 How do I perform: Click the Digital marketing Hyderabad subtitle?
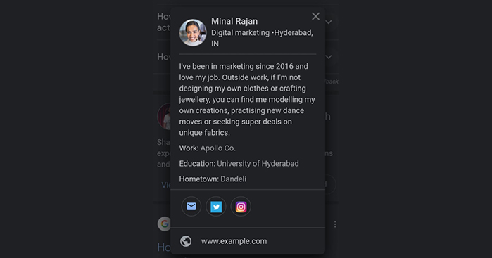pyautogui.click(x=262, y=38)
